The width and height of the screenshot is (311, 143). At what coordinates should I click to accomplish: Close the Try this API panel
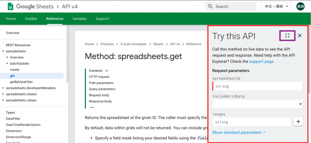tap(300, 36)
